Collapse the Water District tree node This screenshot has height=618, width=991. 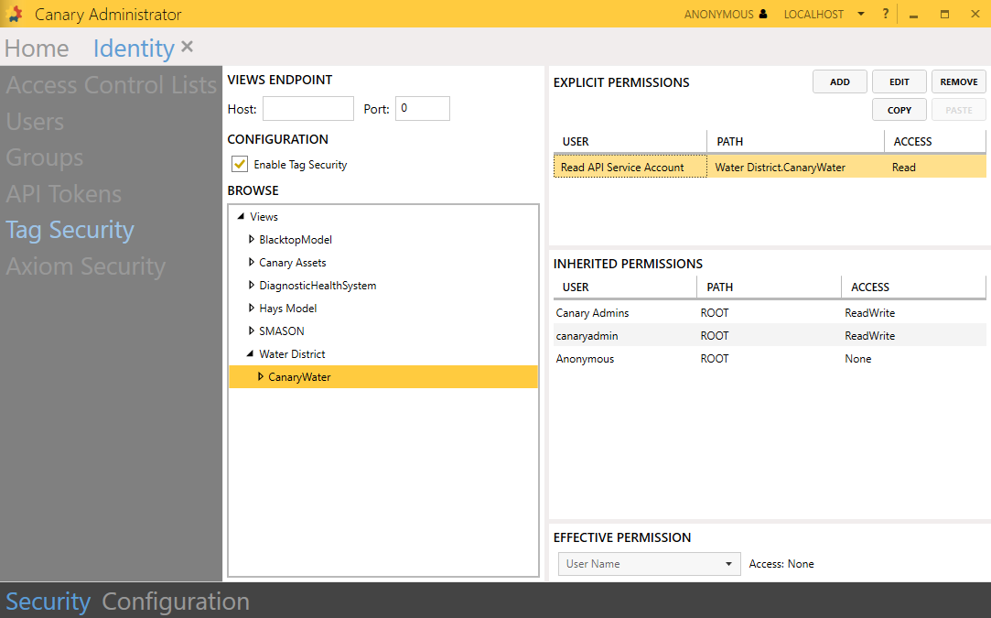252,354
